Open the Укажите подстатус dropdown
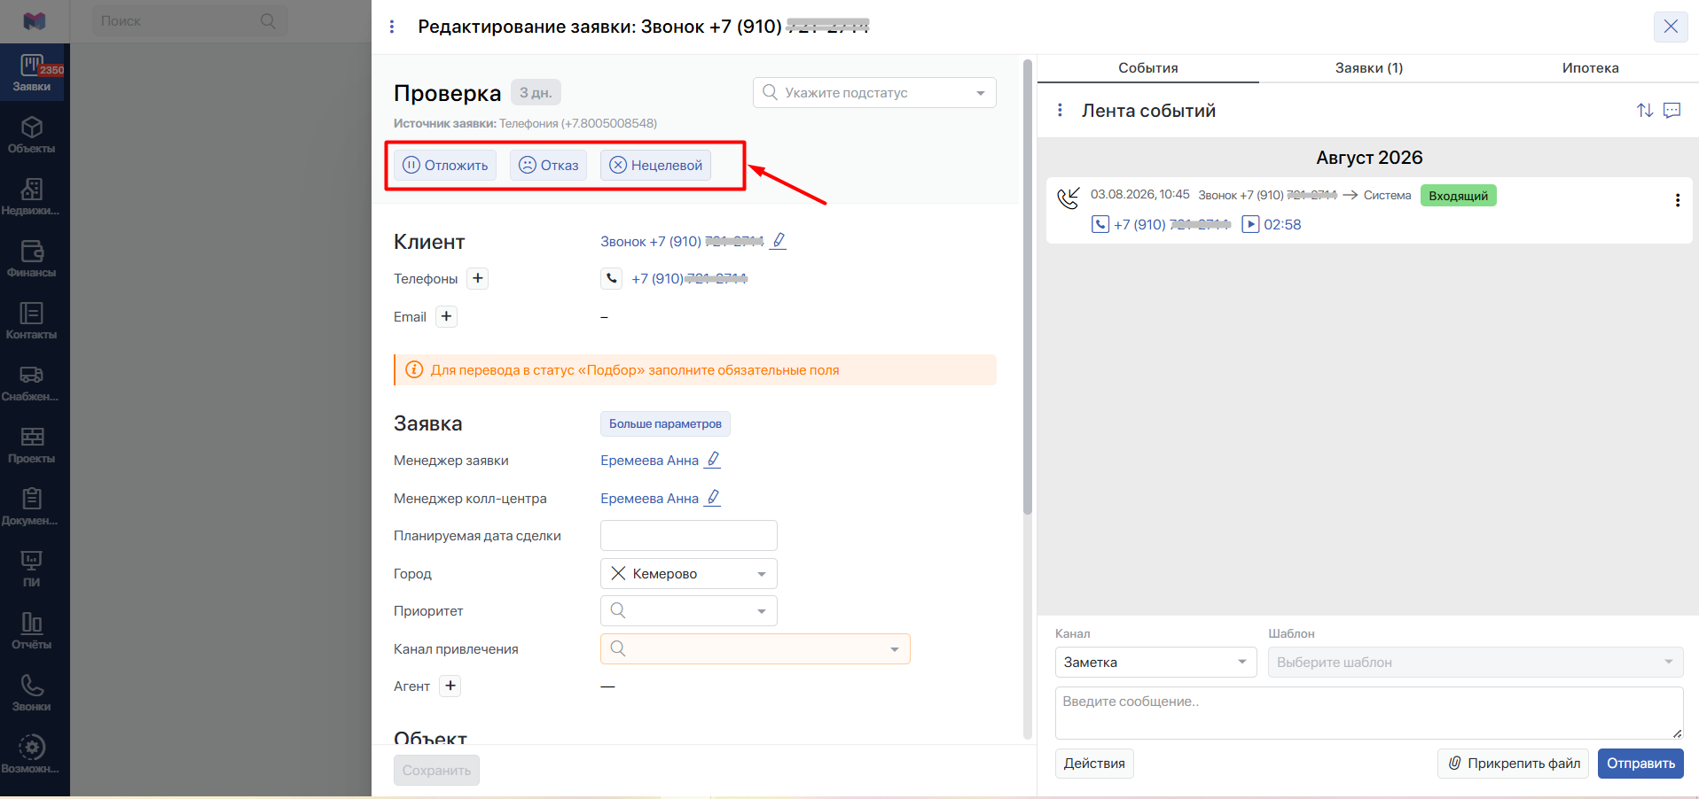Screen dimensions: 1699x799 (x=874, y=92)
